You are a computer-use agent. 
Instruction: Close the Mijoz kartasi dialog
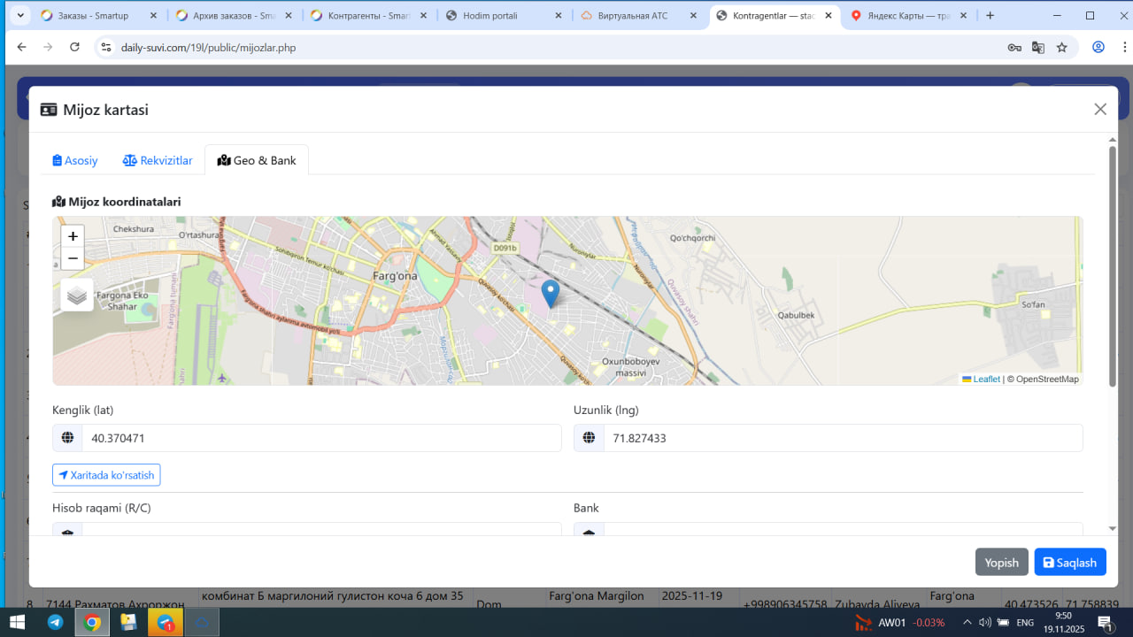coord(1100,109)
